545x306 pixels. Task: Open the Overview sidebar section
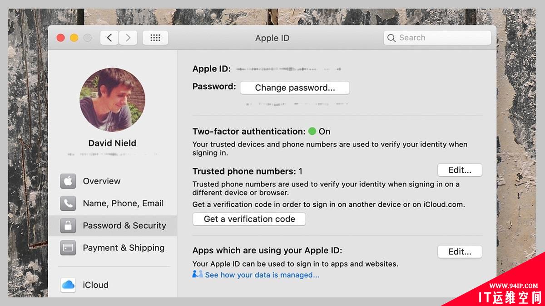[113, 181]
